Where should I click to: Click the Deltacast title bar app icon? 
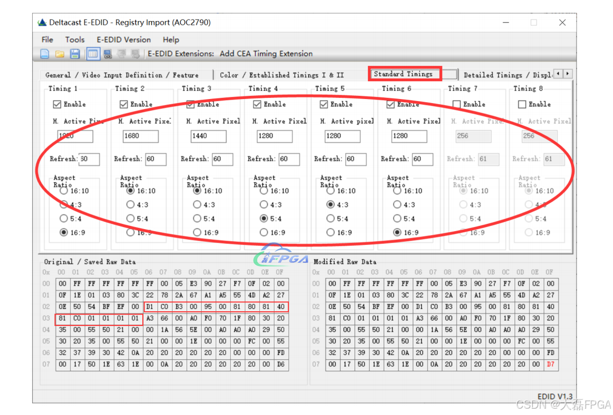tap(42, 22)
